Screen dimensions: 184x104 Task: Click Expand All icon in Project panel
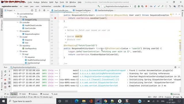pos(36,10)
